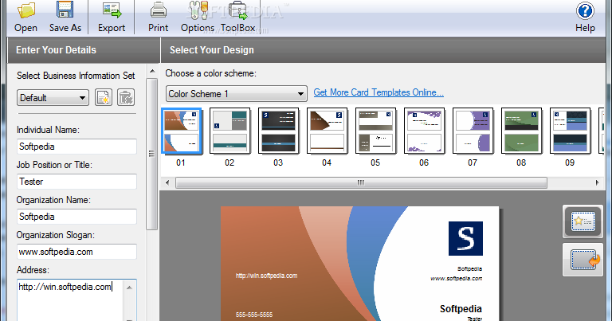Screen dimensions: 612x321
Task: Choose the purple splash template 06
Action: coord(424,131)
